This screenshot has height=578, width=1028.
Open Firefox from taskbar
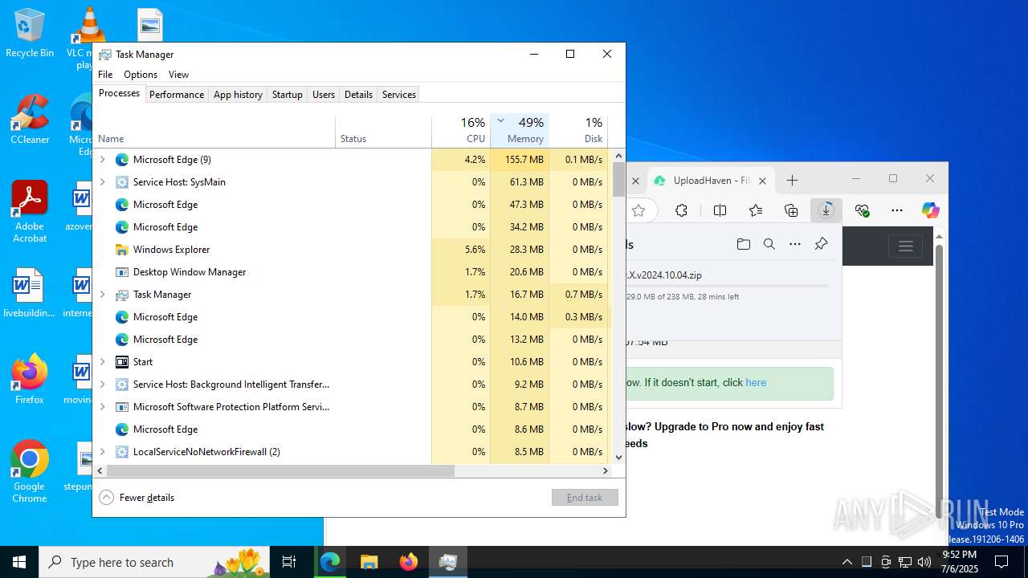pos(408,562)
